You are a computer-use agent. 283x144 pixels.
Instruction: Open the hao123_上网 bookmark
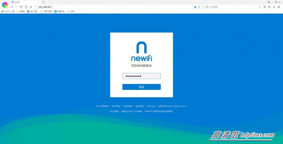point(8,11)
